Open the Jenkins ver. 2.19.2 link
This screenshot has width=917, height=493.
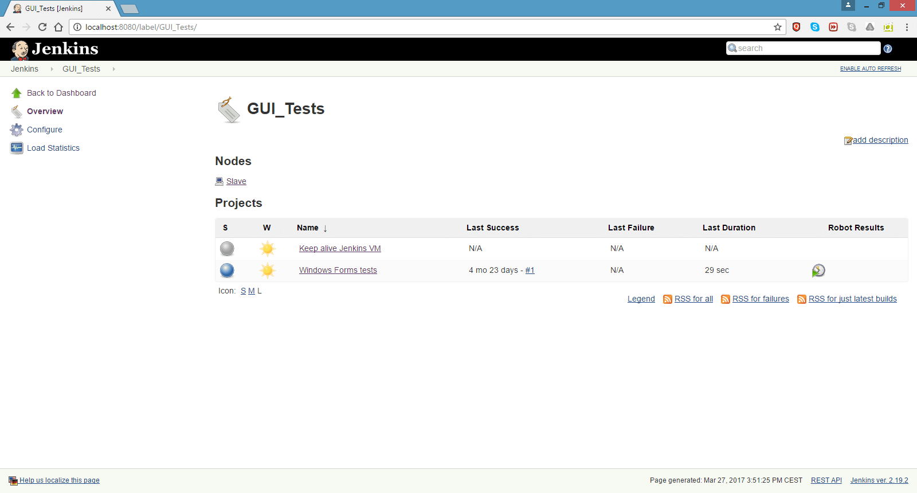click(x=879, y=480)
